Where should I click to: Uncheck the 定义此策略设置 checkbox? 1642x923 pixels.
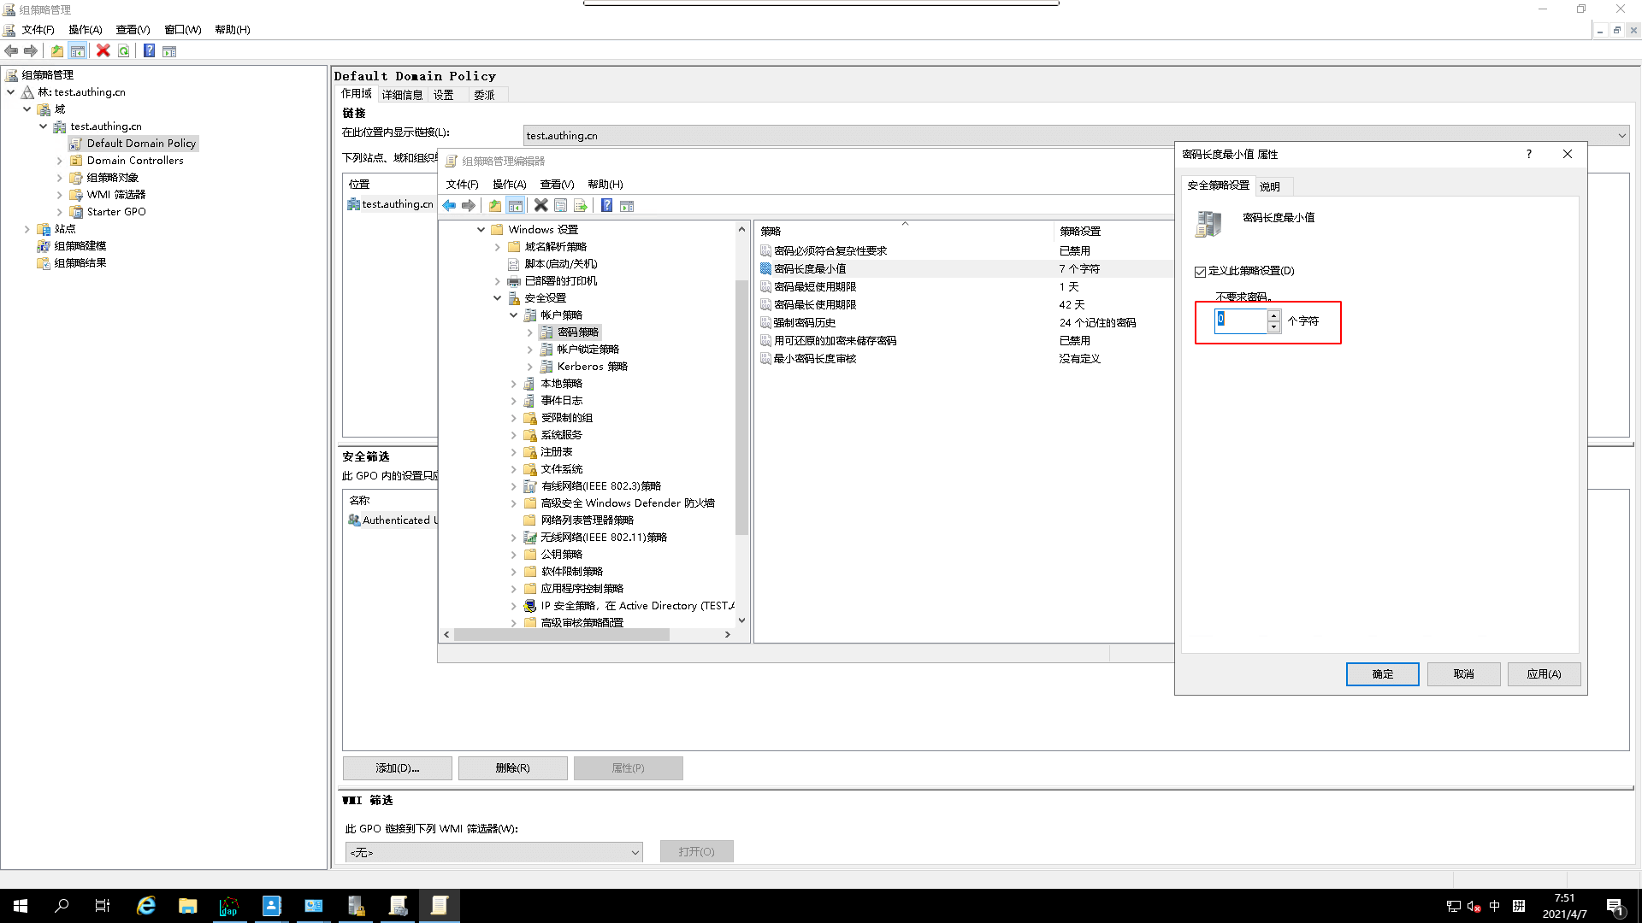tap(1201, 271)
